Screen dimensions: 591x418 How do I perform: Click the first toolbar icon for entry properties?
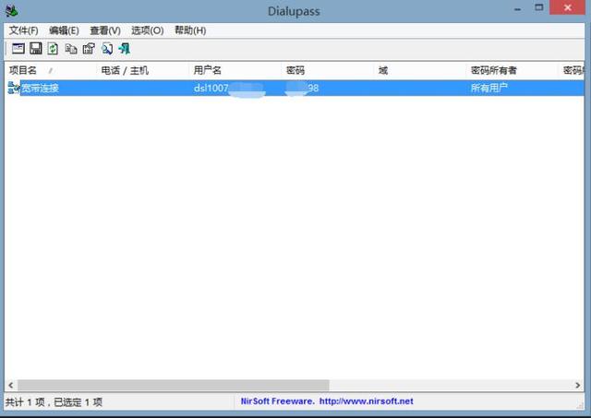click(18, 48)
